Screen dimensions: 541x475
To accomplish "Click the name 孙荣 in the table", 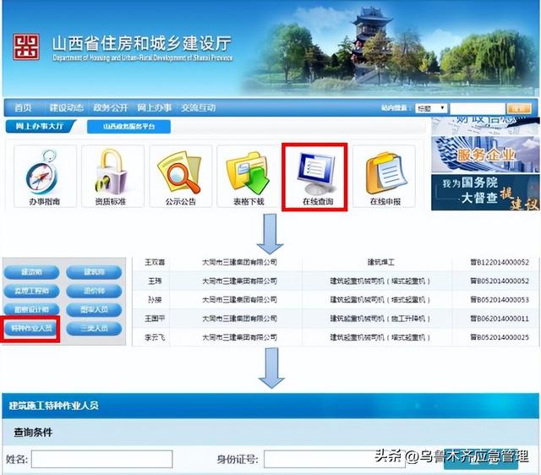I will [x=155, y=300].
